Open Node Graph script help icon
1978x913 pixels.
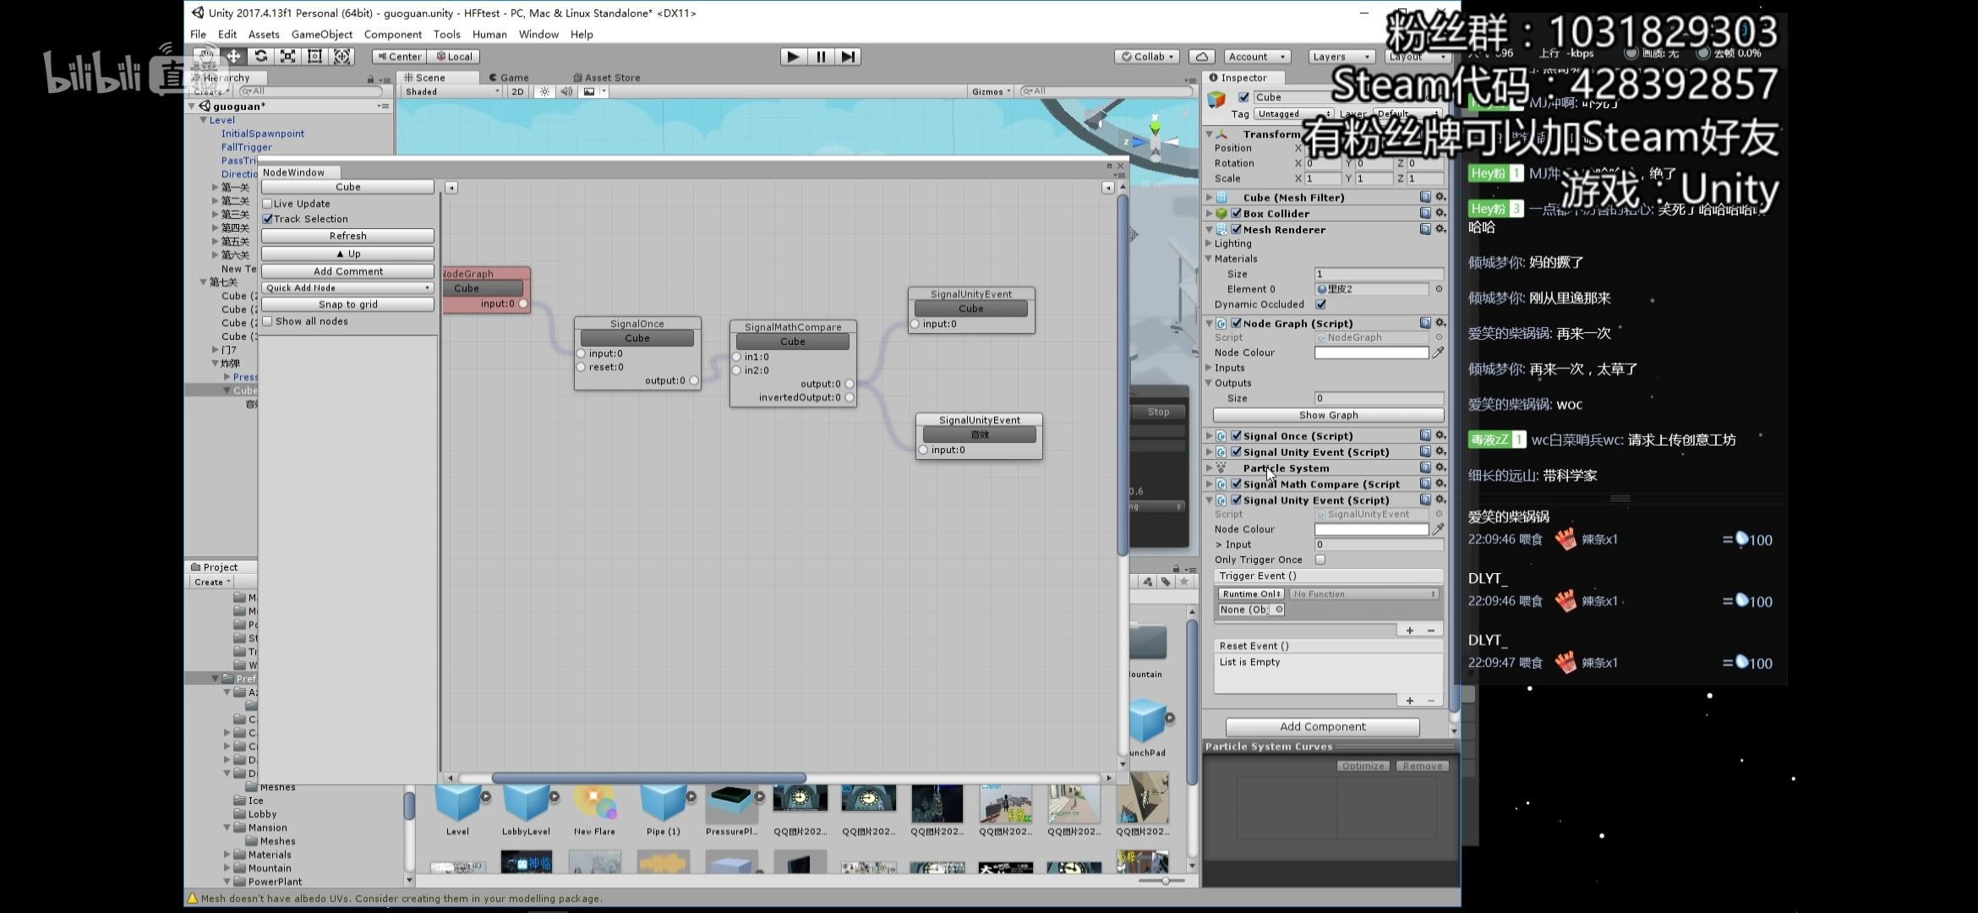pos(1425,323)
